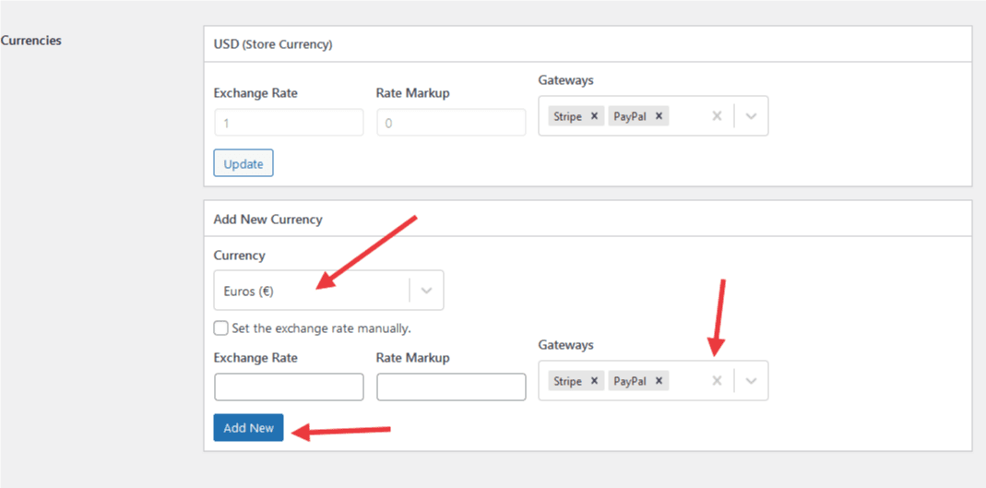Expand the USD Gateways dropdown arrow
This screenshot has height=488, width=986.
point(751,116)
